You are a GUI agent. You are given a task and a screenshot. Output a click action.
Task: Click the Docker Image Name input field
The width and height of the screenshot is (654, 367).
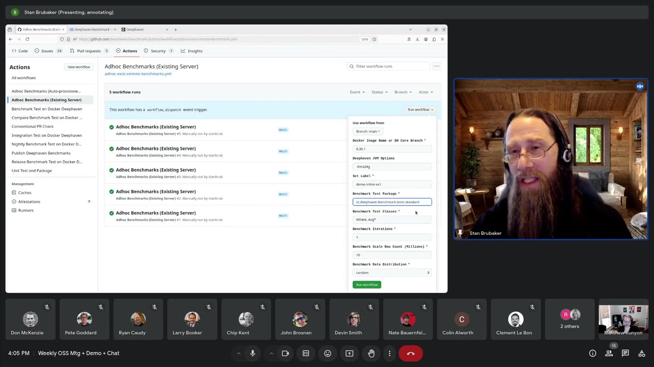point(392,149)
